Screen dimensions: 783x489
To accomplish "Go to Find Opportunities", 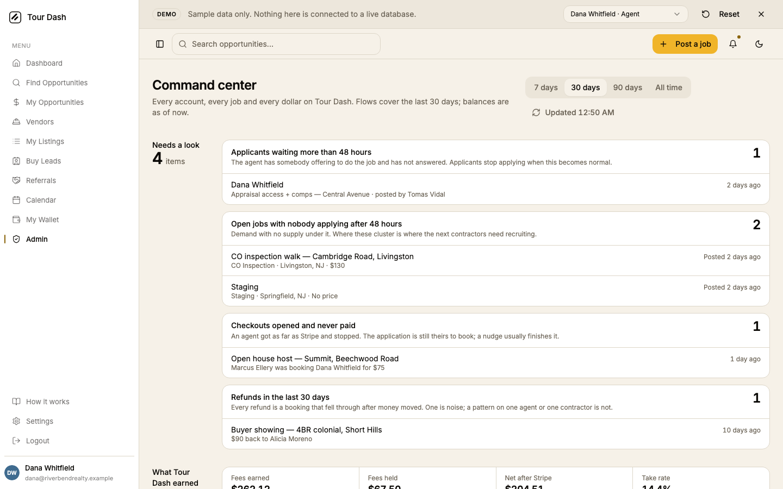I will pyautogui.click(x=69, y=83).
